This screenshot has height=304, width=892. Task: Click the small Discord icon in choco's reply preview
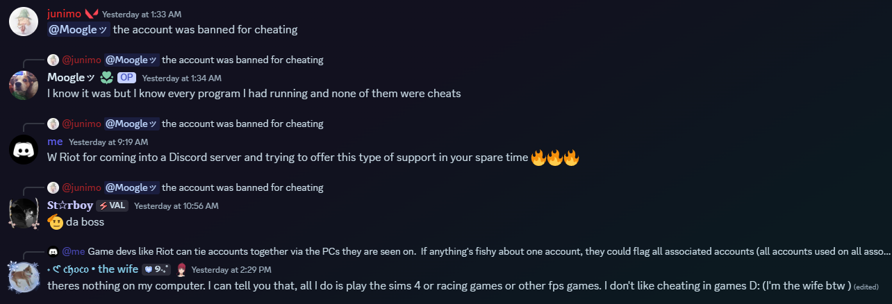pyautogui.click(x=53, y=251)
